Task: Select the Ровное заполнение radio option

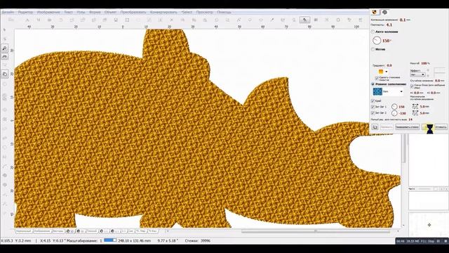Action: pyautogui.click(x=373, y=84)
